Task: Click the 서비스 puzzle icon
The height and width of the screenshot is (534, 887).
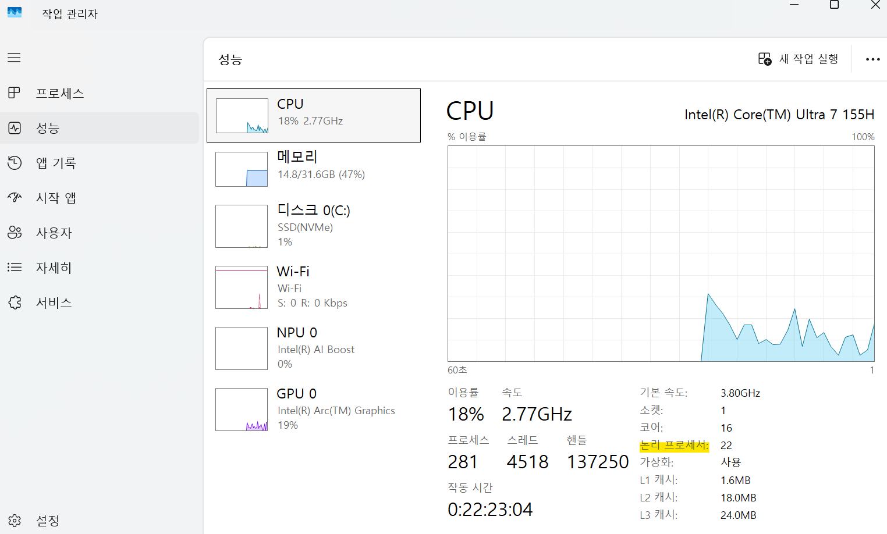Action: coord(15,302)
